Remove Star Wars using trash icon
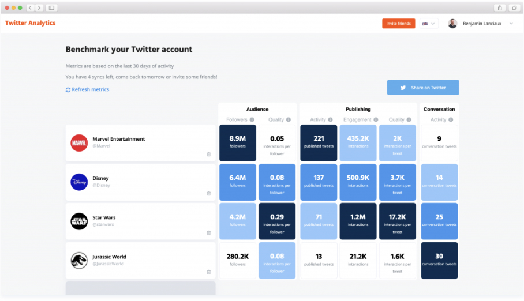Viewport: 524px width, 301px height. (209, 233)
